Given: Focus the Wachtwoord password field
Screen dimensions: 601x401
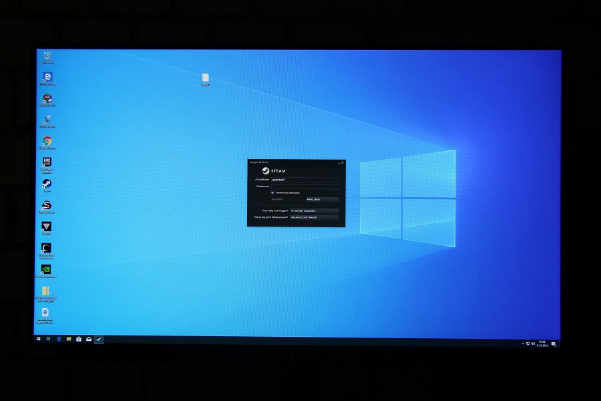Looking at the screenshot, I should pyautogui.click(x=305, y=186).
